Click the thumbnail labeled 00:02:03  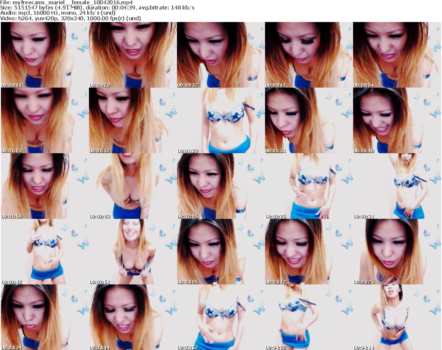[133, 186]
